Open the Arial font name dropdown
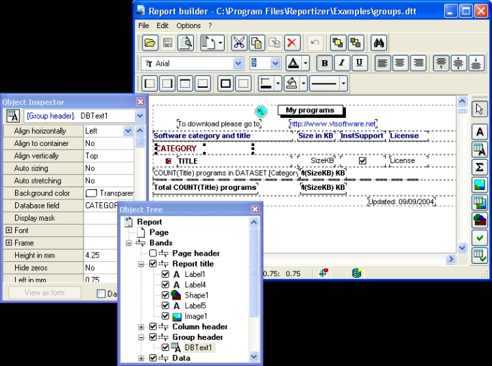Viewport: 492px width, 366px height. (x=238, y=63)
